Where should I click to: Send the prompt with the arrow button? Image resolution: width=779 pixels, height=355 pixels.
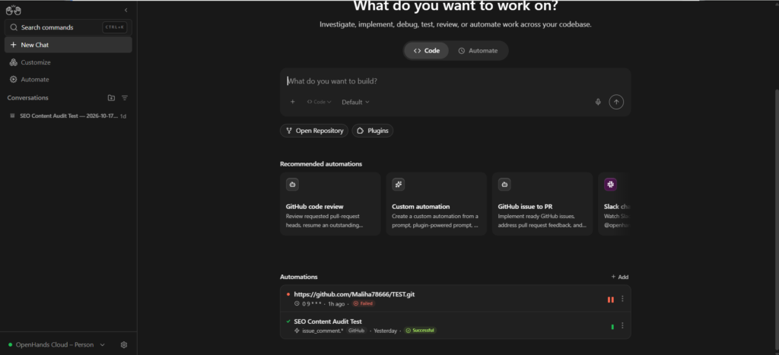click(x=616, y=102)
